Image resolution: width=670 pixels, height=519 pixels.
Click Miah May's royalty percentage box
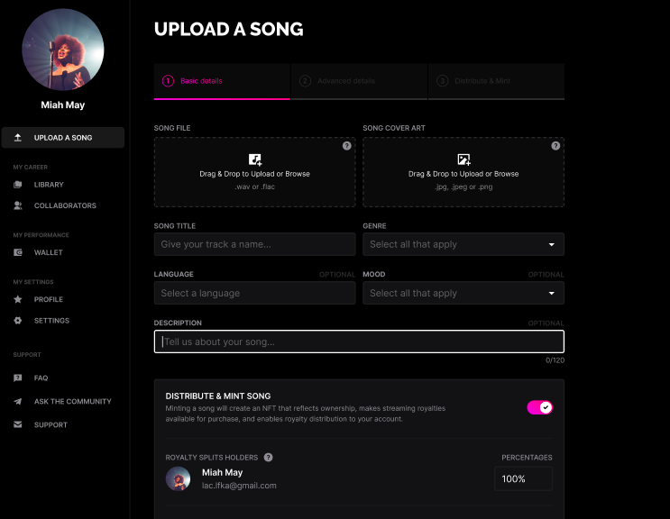(x=523, y=478)
